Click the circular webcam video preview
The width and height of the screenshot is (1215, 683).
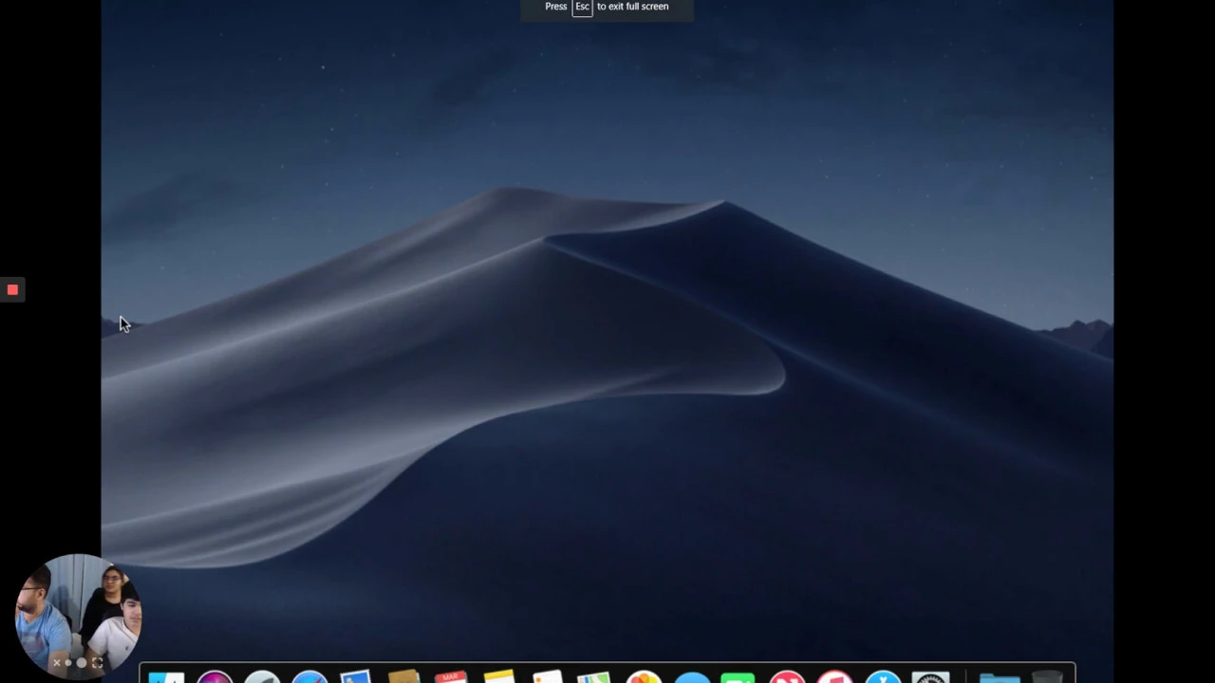tap(79, 615)
